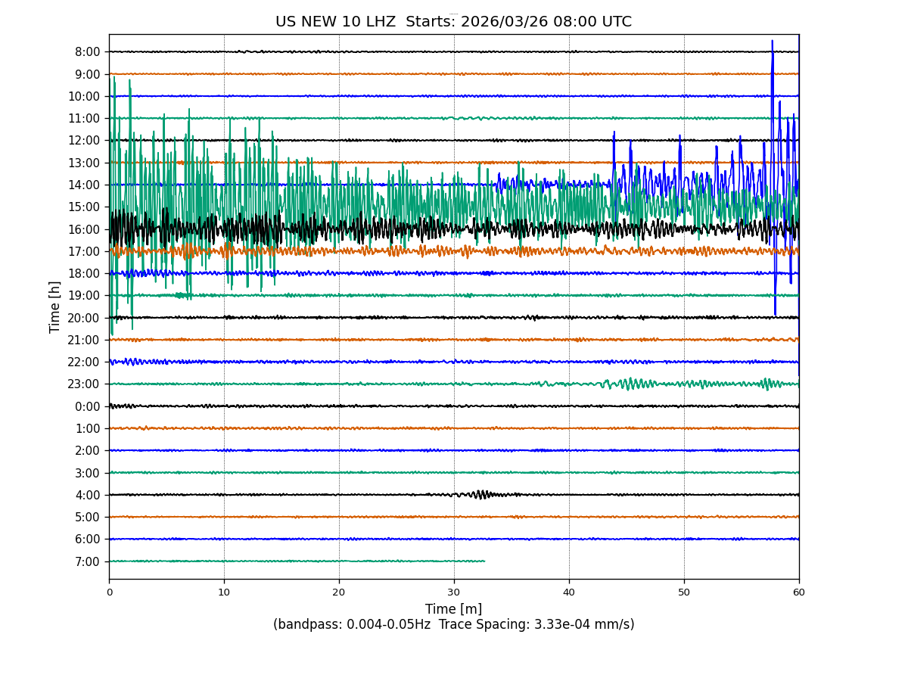Image resolution: width=908 pixels, height=681 pixels.
Task: Click the 20:00 hour tick label
Action: click(84, 318)
